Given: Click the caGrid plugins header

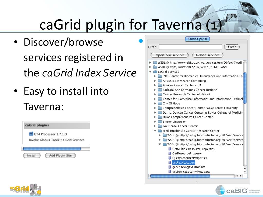Looking at the screenshot, I should coord(57,125).
